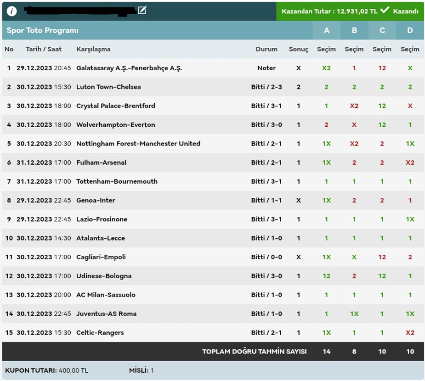
Task: Click the Kazandı status label
Action: pos(406,11)
